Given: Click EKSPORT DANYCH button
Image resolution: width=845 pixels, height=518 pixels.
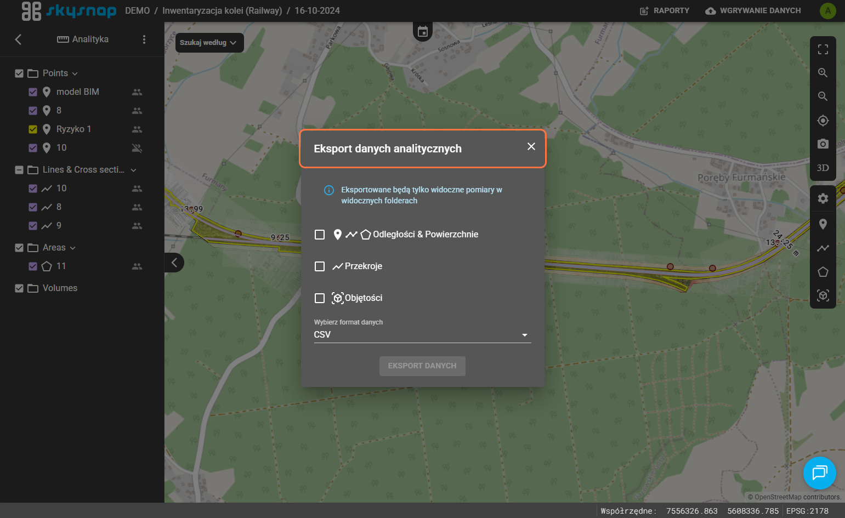Looking at the screenshot, I should (422, 366).
